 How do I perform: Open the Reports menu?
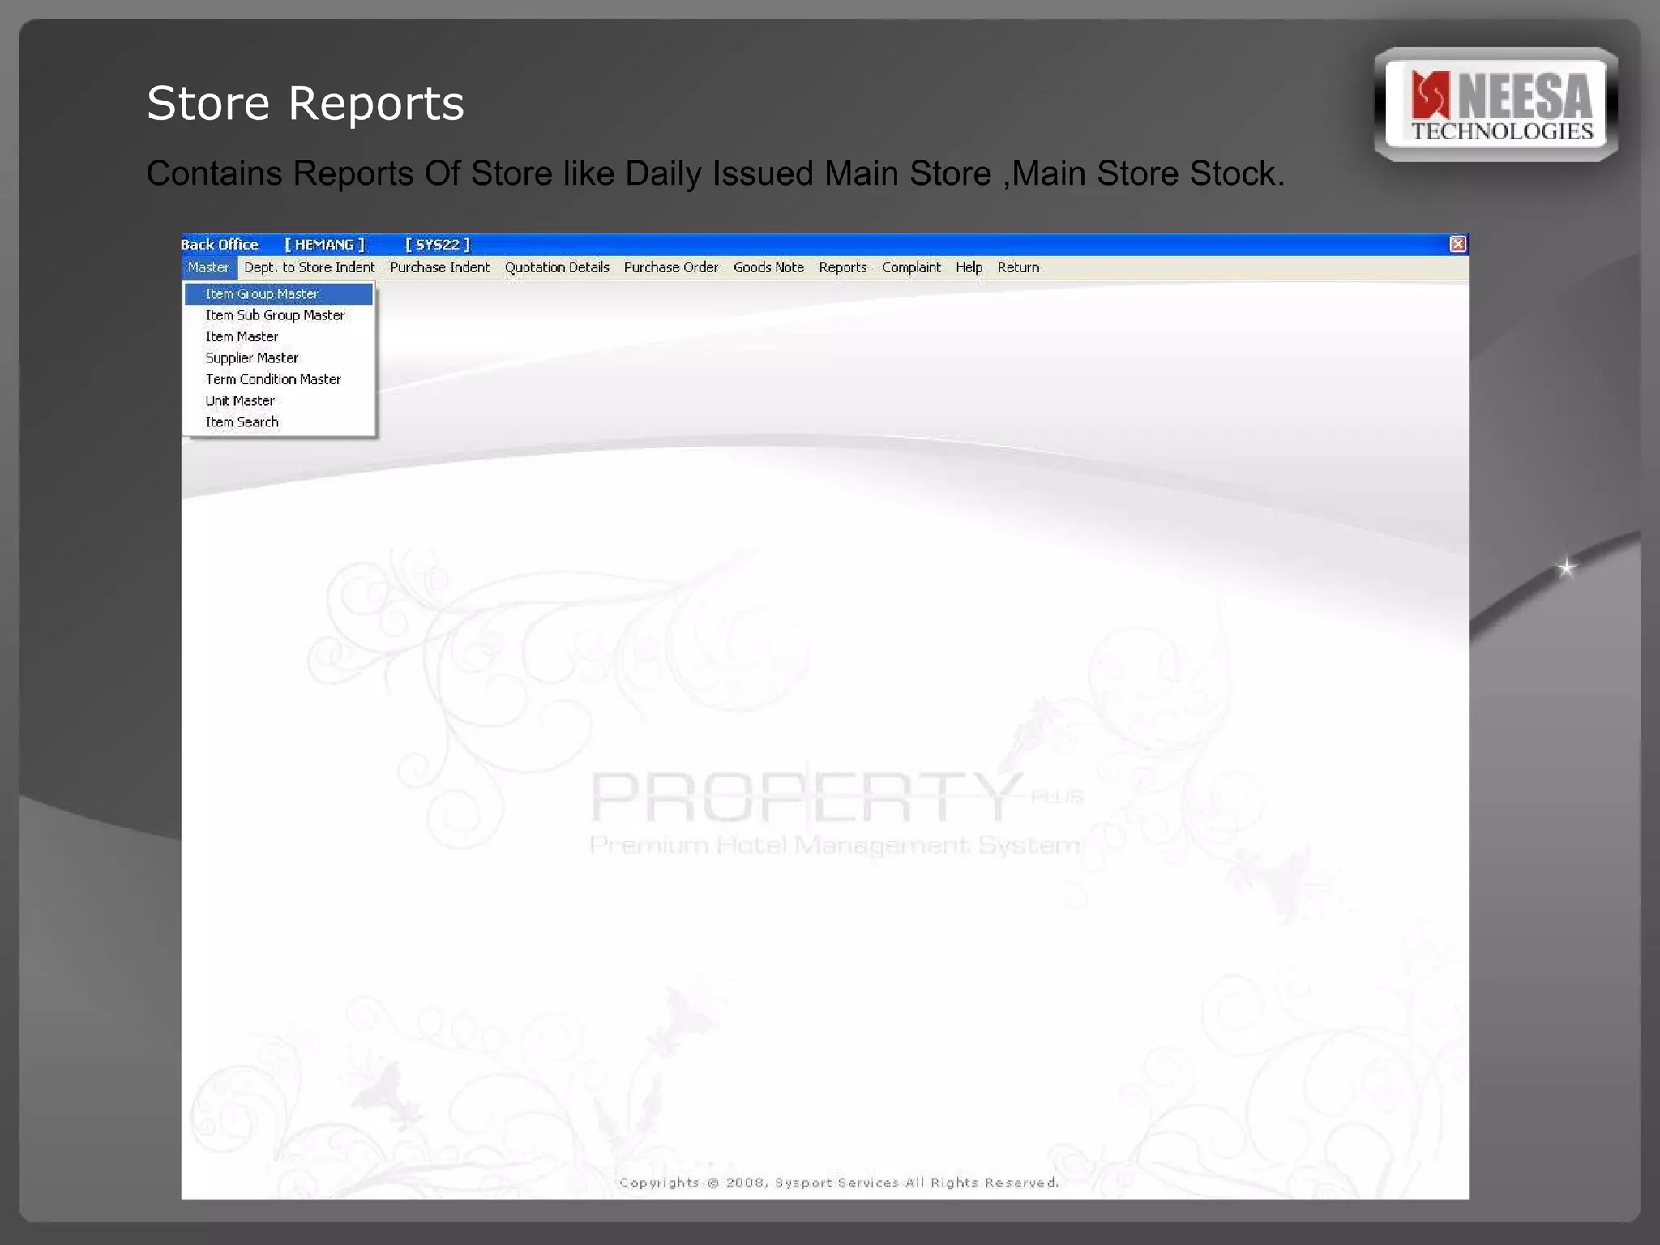coord(843,267)
